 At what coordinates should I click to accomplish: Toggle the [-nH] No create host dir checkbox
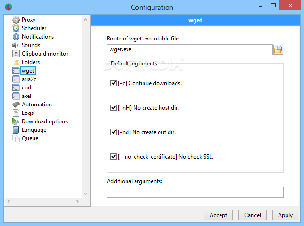(113, 108)
